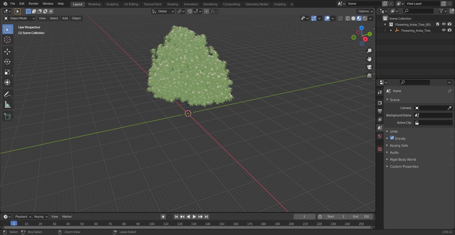Viewport: 455px width, 235px height.
Task: Play the animation forward
Action: coord(195,217)
